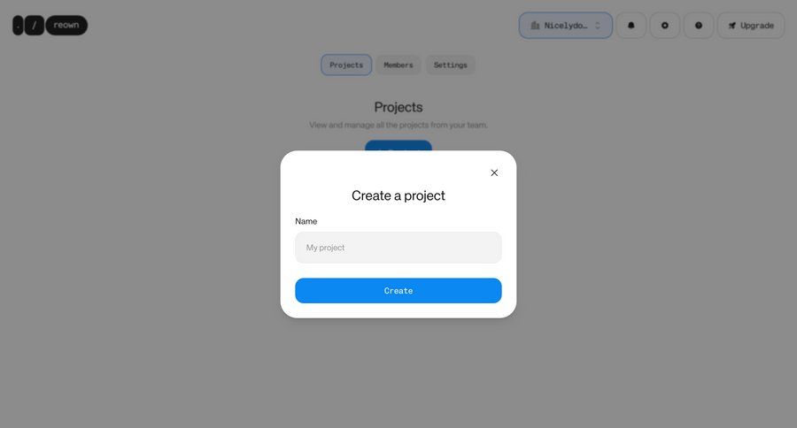Click the blue Create button
797x428 pixels.
point(398,290)
